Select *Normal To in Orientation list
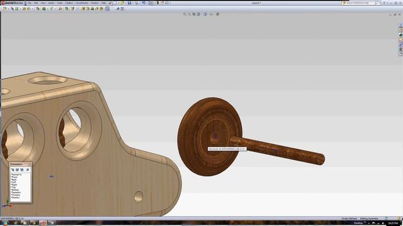Viewport: 403px width, 226px height. [x=16, y=175]
